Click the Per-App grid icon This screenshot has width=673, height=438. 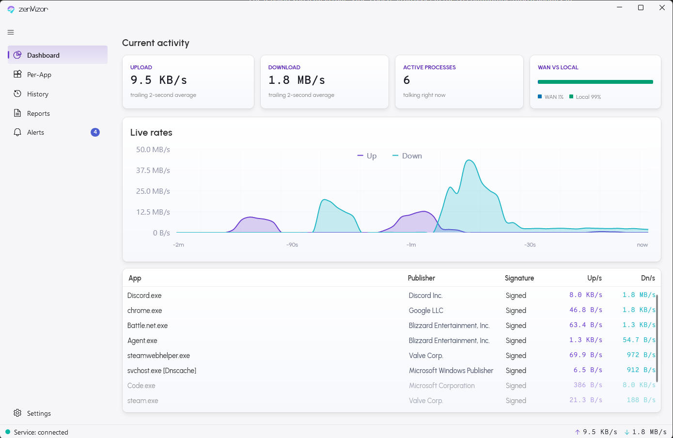[17, 74]
